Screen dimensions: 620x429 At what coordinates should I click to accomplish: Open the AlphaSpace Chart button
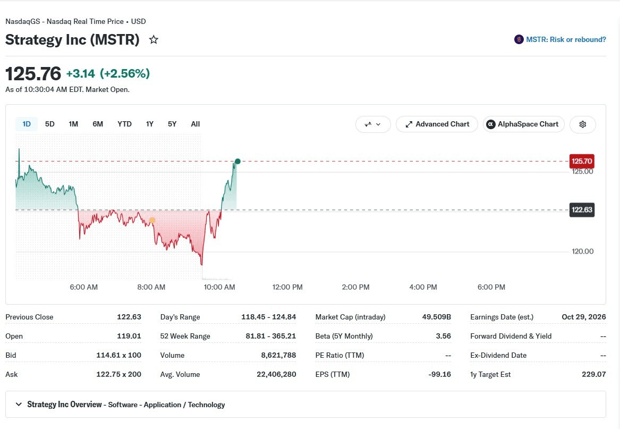click(523, 124)
